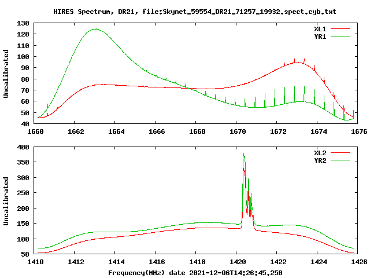This screenshot has height=278, width=370.
Task: Click the 200 y-axis tick label
Action: [23, 209]
